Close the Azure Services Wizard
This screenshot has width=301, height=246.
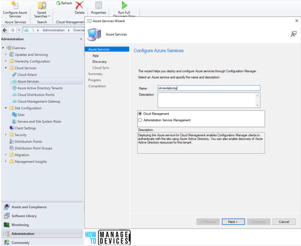(296, 21)
